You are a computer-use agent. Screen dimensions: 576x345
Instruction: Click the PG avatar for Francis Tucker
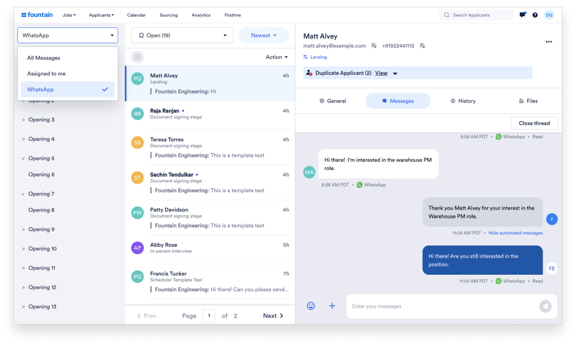(138, 277)
